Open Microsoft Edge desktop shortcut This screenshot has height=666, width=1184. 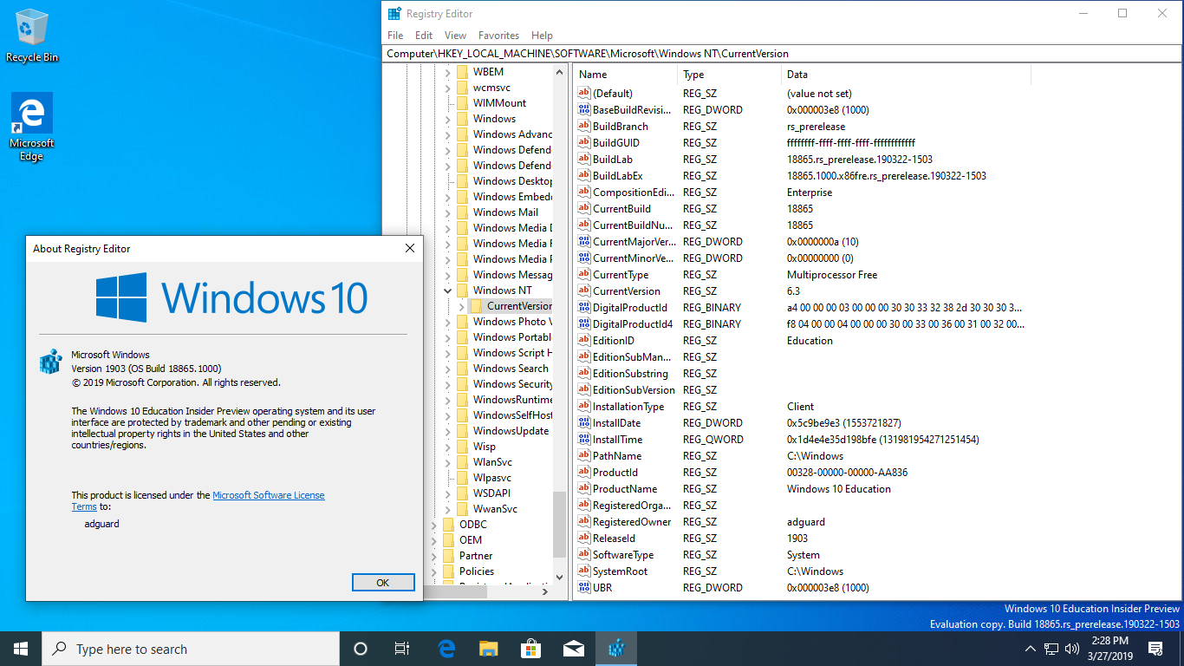click(x=32, y=127)
